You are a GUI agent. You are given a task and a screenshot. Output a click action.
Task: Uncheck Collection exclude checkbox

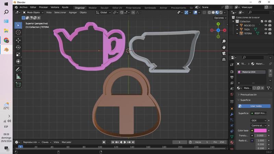(x=262, y=21)
